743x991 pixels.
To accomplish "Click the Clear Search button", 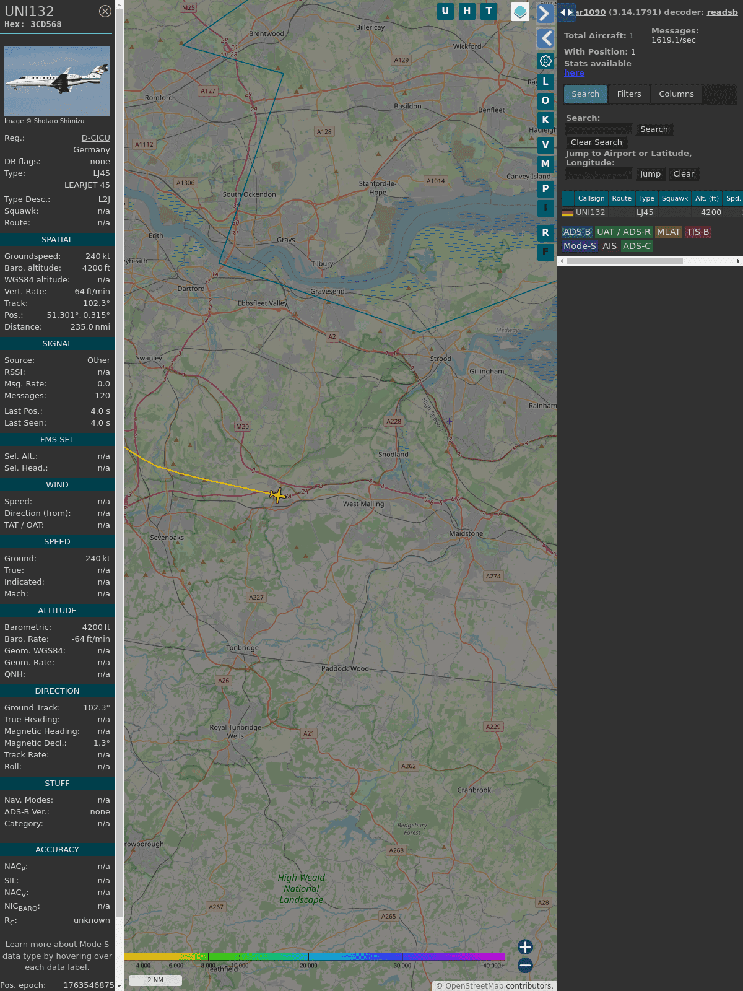I will (x=596, y=142).
